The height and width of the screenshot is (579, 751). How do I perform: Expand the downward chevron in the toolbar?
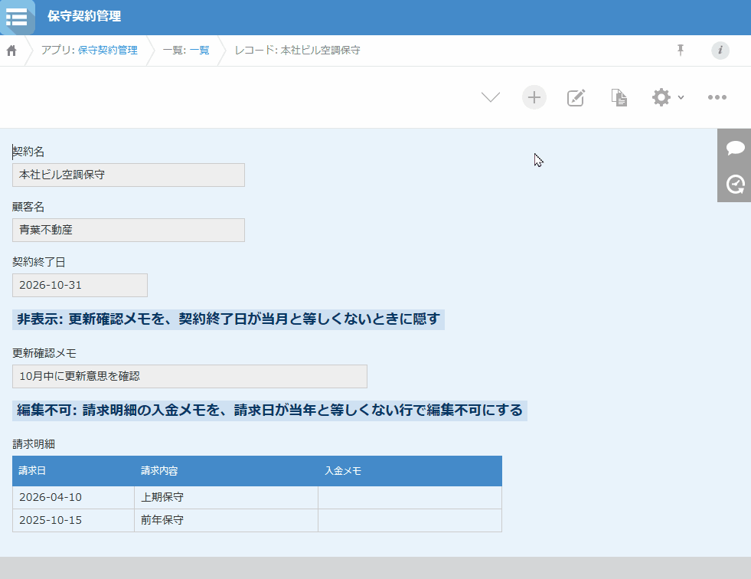pos(491,97)
